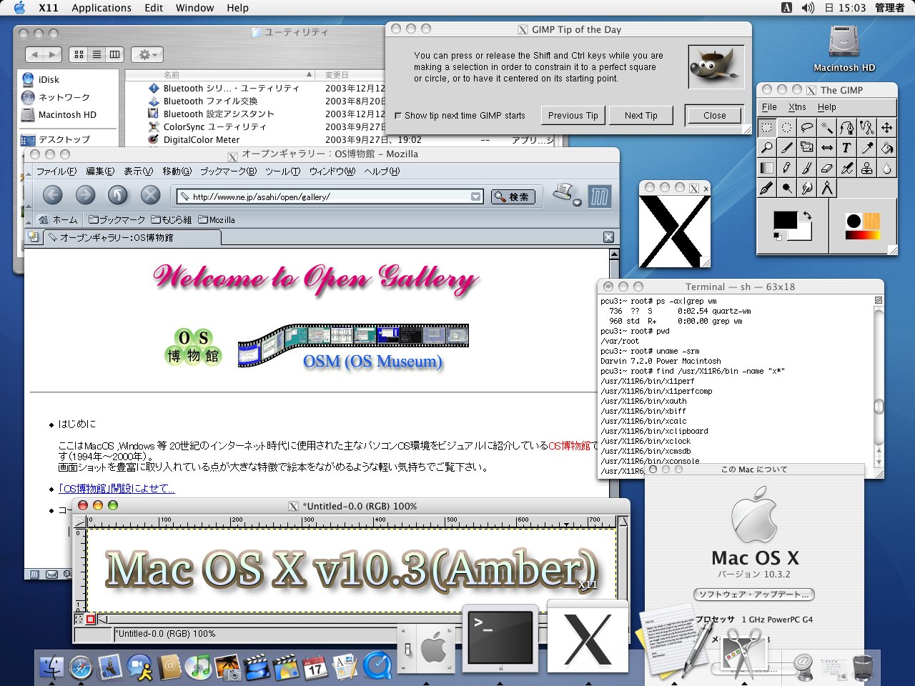Close the GIMP Tip of the Day dialog

(714, 115)
